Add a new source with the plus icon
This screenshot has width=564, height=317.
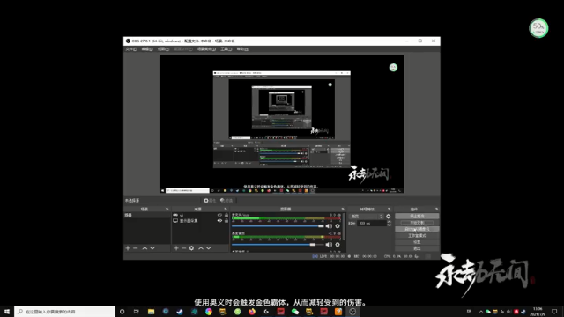coord(176,248)
